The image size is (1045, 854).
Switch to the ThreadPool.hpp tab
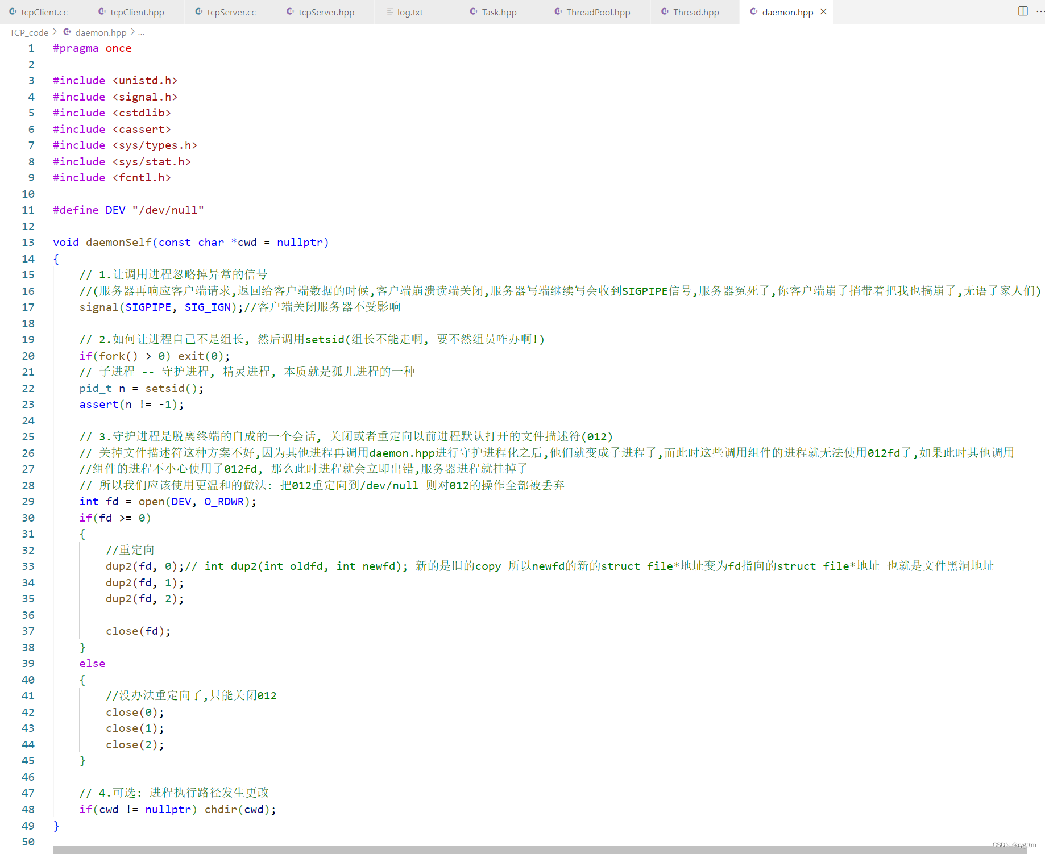tap(598, 12)
